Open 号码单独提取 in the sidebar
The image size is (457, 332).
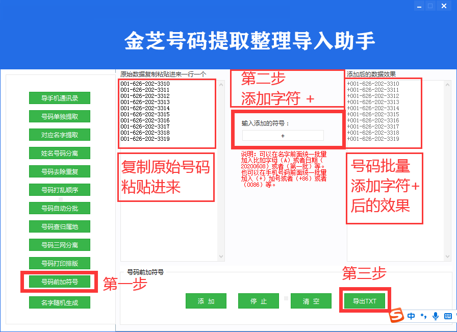pos(59,116)
